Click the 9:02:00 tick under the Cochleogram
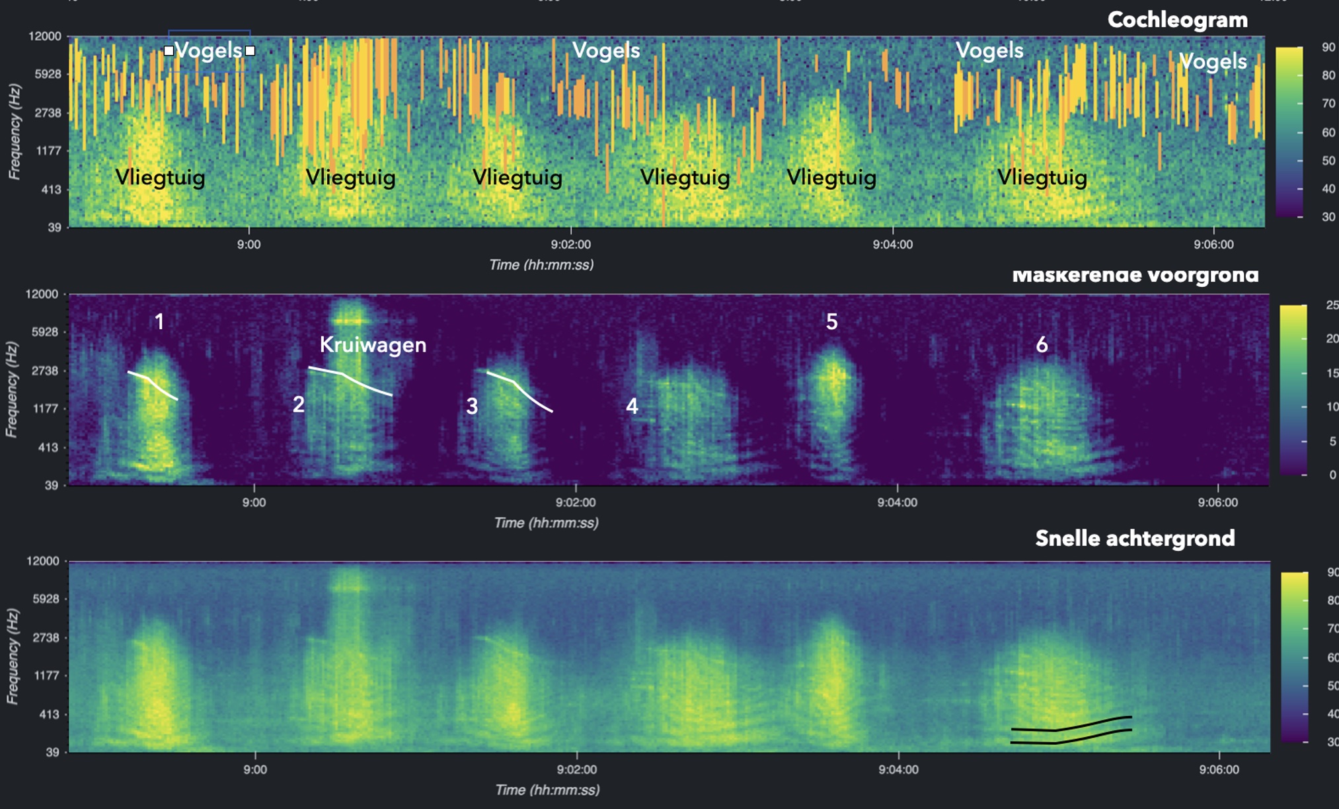Viewport: 1339px width, 809px height. pos(571,245)
